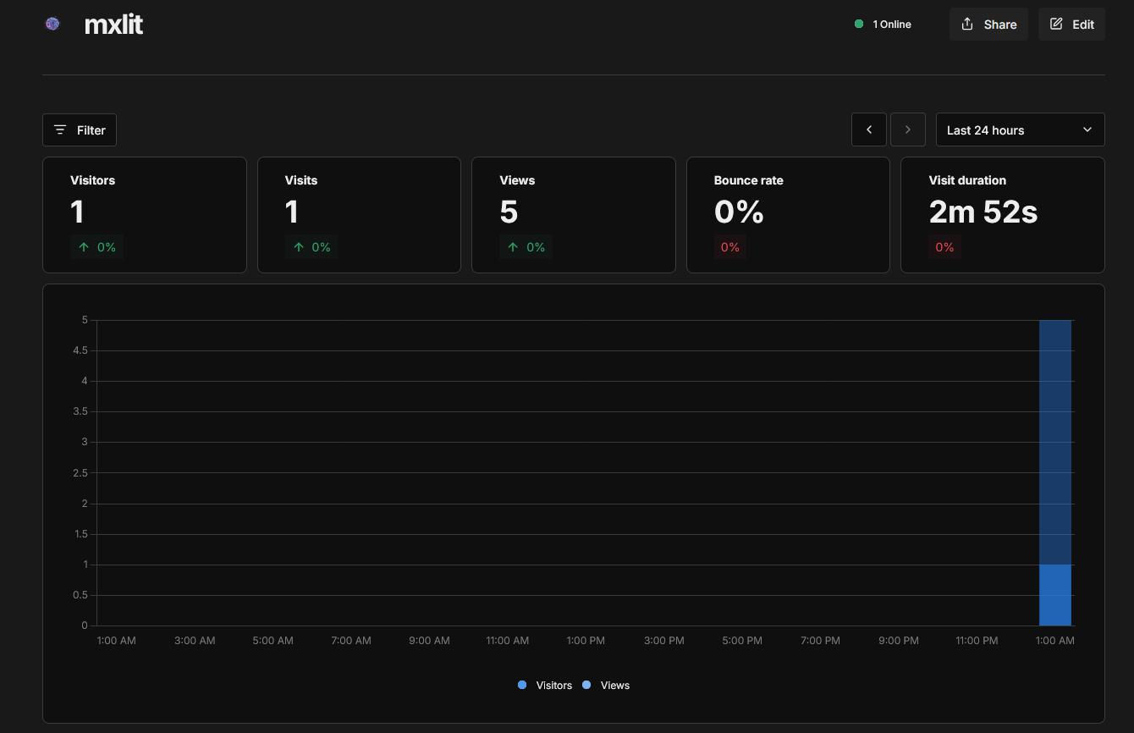Image resolution: width=1134 pixels, height=733 pixels.
Task: Click the green online status dot
Action: tap(859, 25)
